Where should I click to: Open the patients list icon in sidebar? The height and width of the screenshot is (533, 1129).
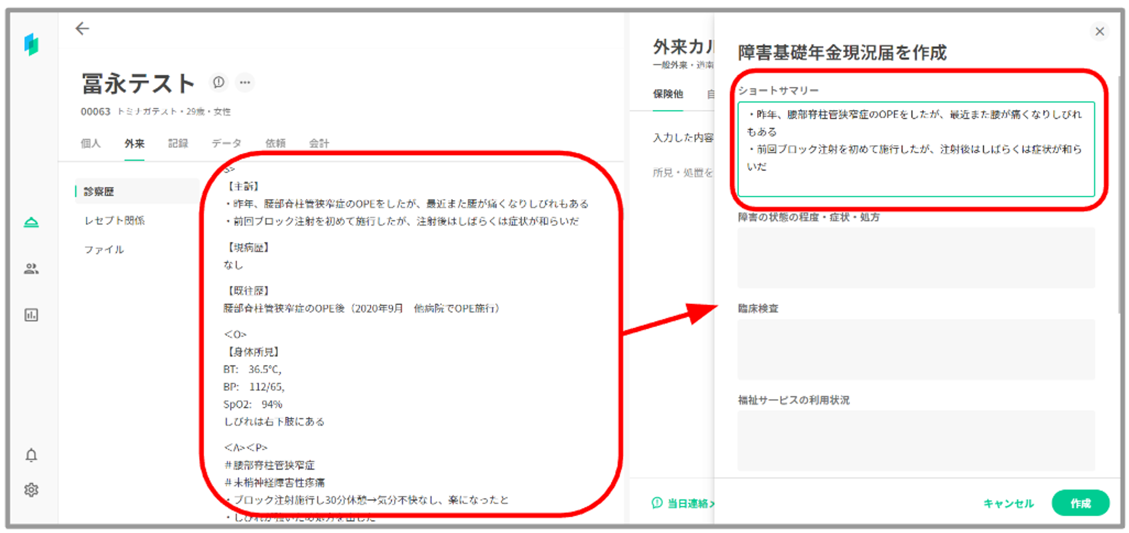[x=32, y=269]
